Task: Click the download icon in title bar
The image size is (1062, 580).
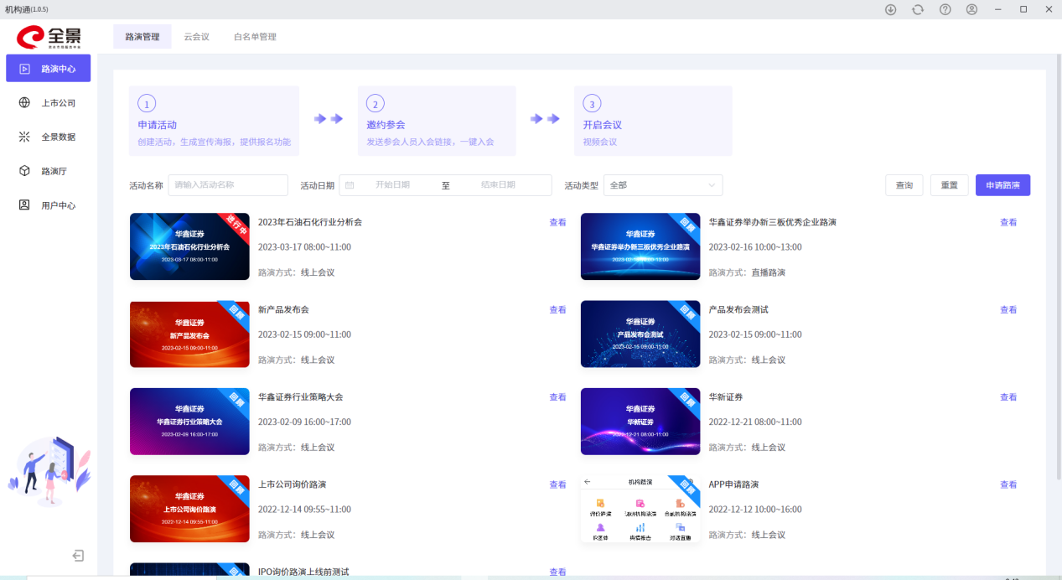Action: tap(891, 9)
